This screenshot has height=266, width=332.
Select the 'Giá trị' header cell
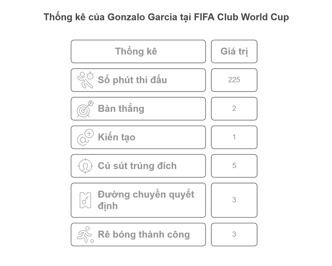click(234, 52)
